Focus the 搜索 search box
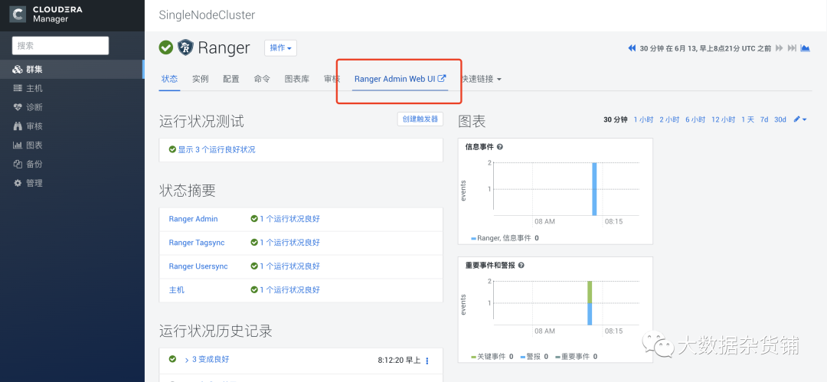The width and height of the screenshot is (827, 382). (x=60, y=46)
